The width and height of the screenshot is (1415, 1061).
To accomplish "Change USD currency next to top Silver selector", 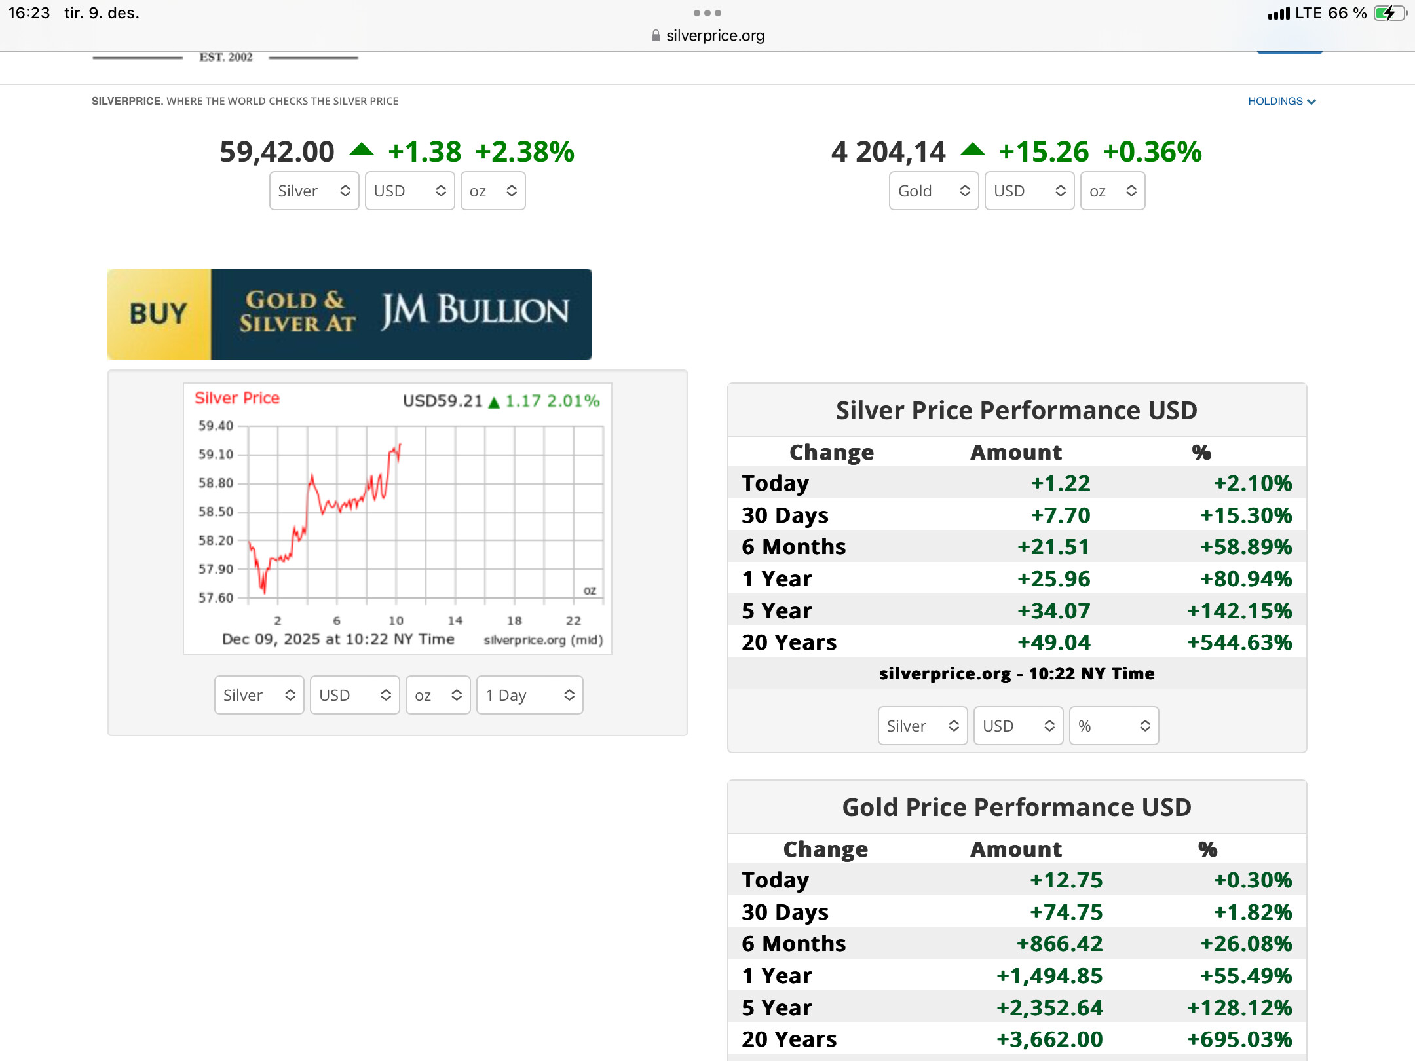I will tap(409, 191).
